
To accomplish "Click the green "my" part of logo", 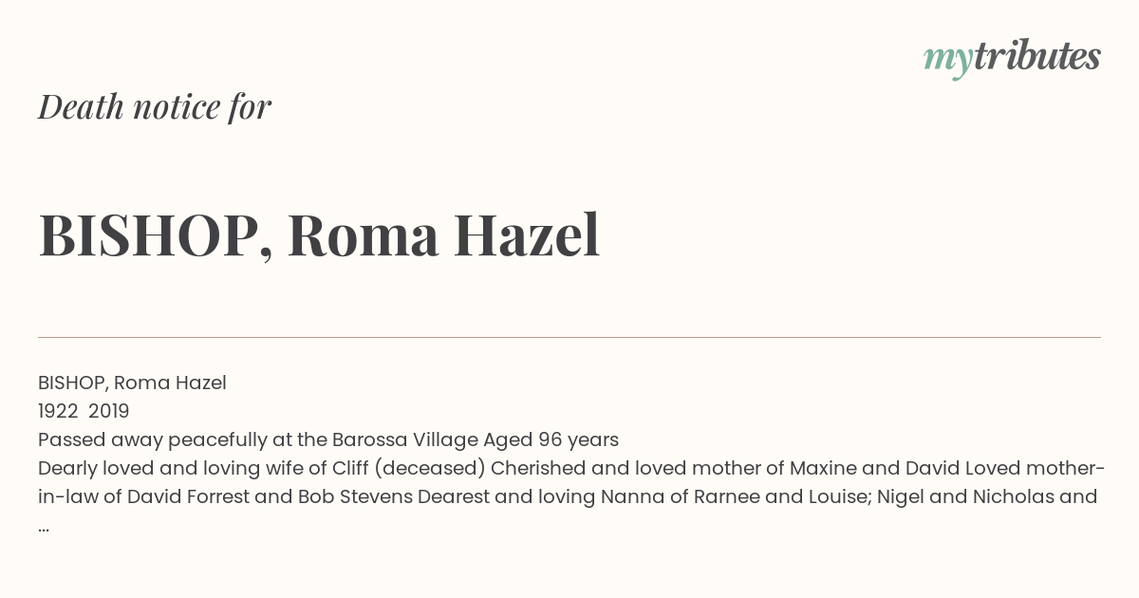I will (x=947, y=61).
